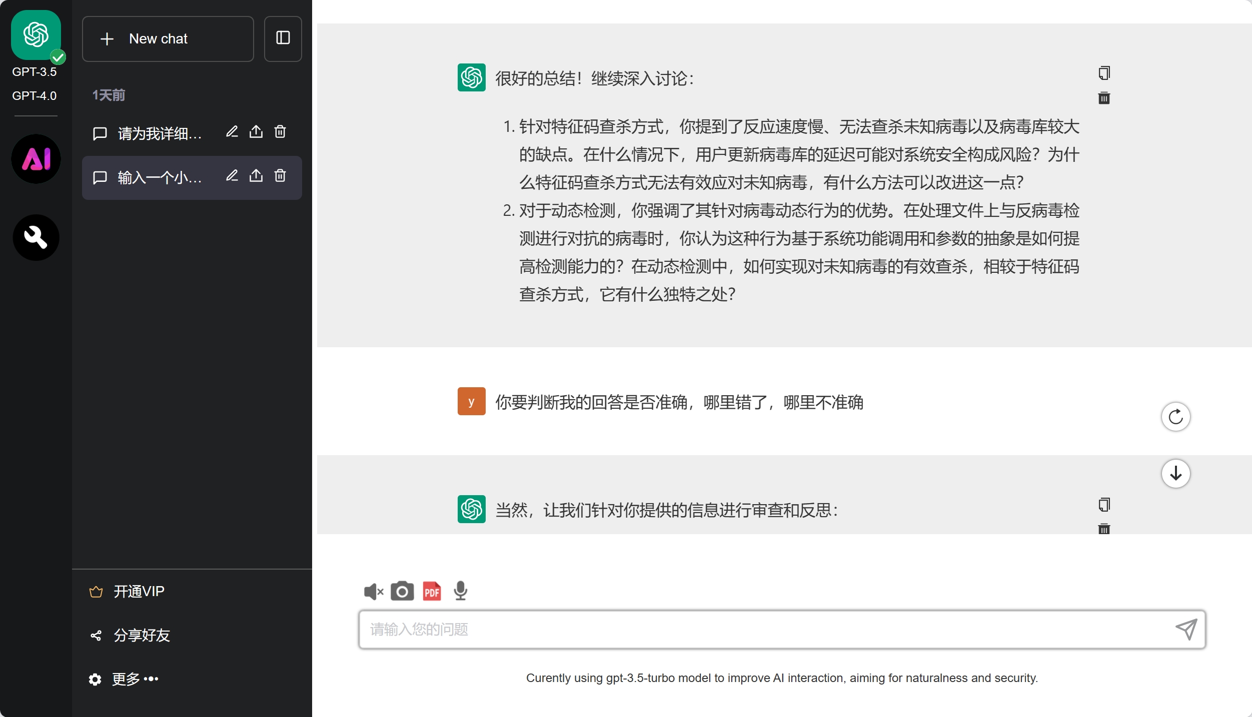Start a New chat
This screenshot has height=717, width=1252.
pos(168,38)
